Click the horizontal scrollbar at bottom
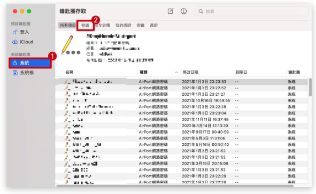 175,186
